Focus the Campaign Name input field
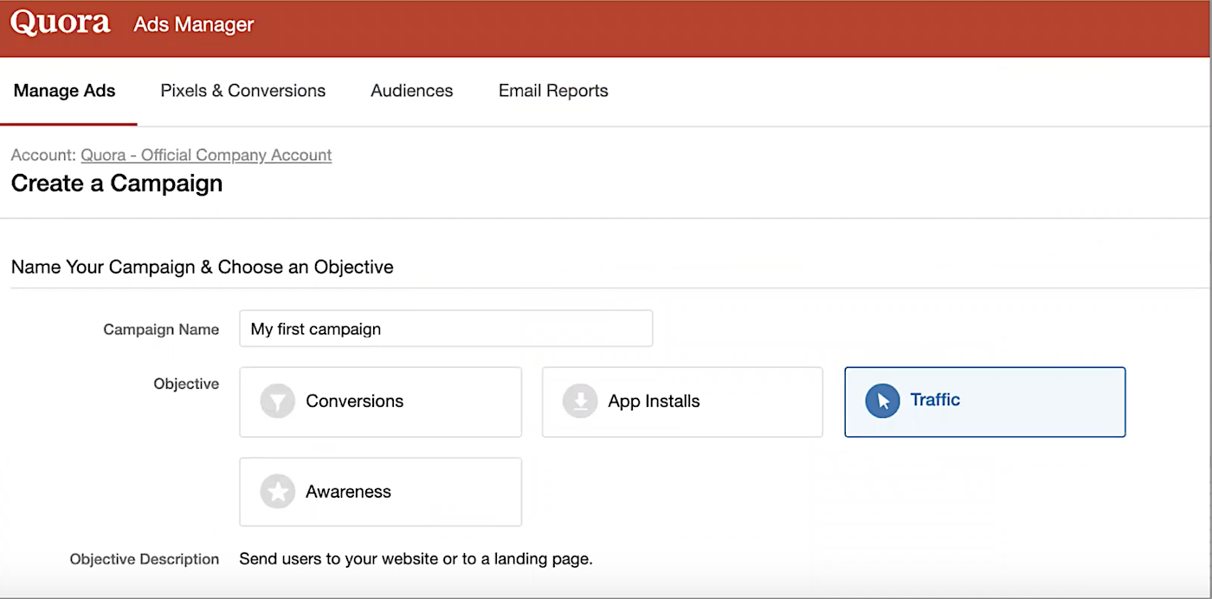 pos(446,329)
